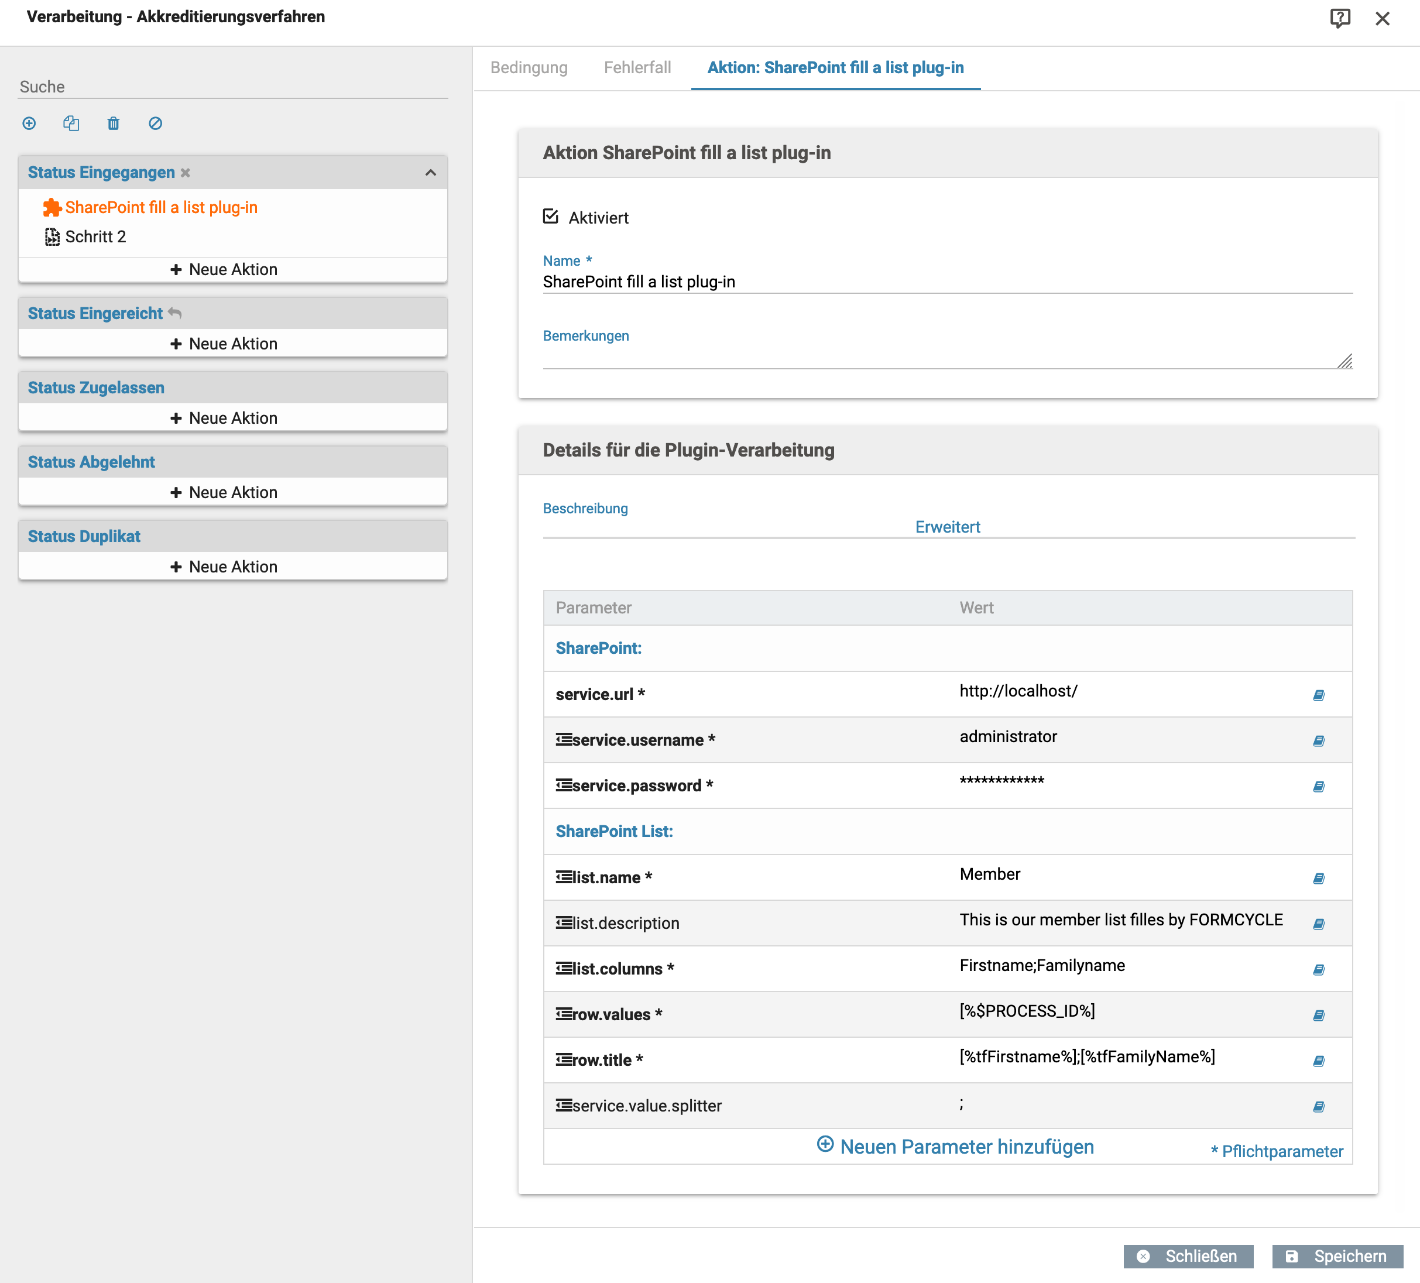Viewport: 1420px width, 1283px height.
Task: Click the Speichern button
Action: click(1336, 1256)
